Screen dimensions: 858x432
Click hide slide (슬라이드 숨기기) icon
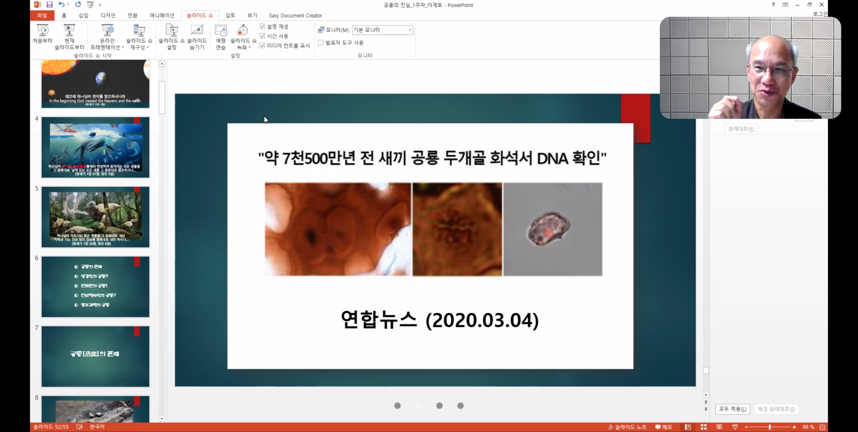[x=197, y=37]
